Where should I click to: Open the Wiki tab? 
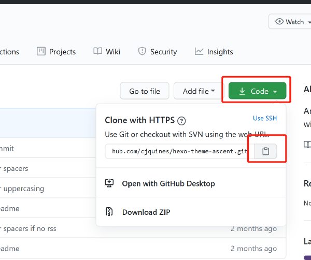(107, 51)
